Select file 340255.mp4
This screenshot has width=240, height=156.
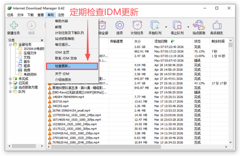pos(60,106)
